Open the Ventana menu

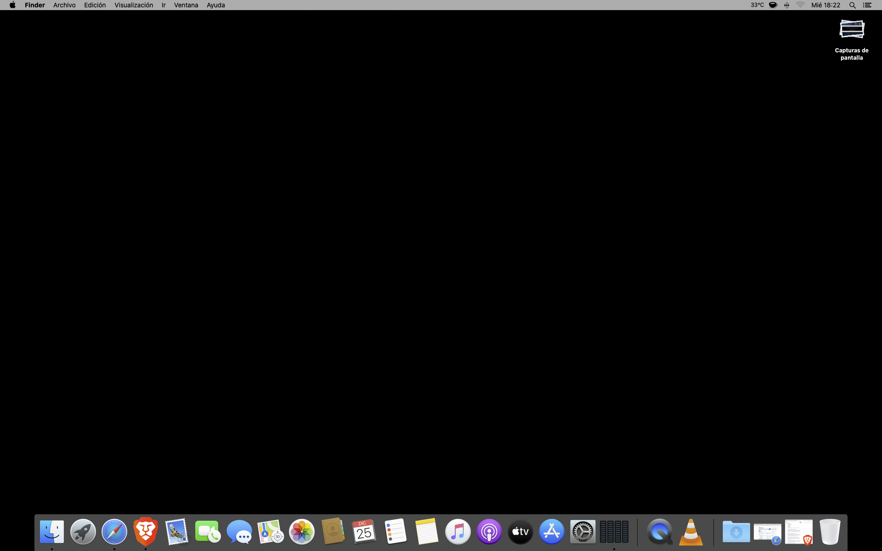pyautogui.click(x=186, y=5)
